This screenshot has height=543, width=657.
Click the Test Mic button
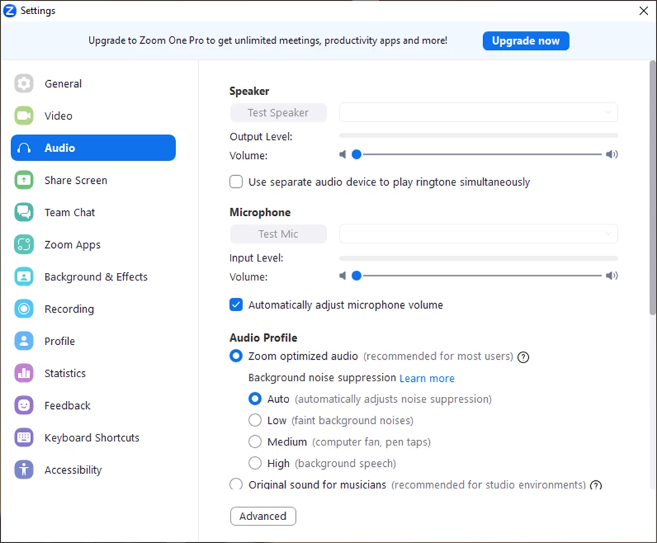click(278, 234)
